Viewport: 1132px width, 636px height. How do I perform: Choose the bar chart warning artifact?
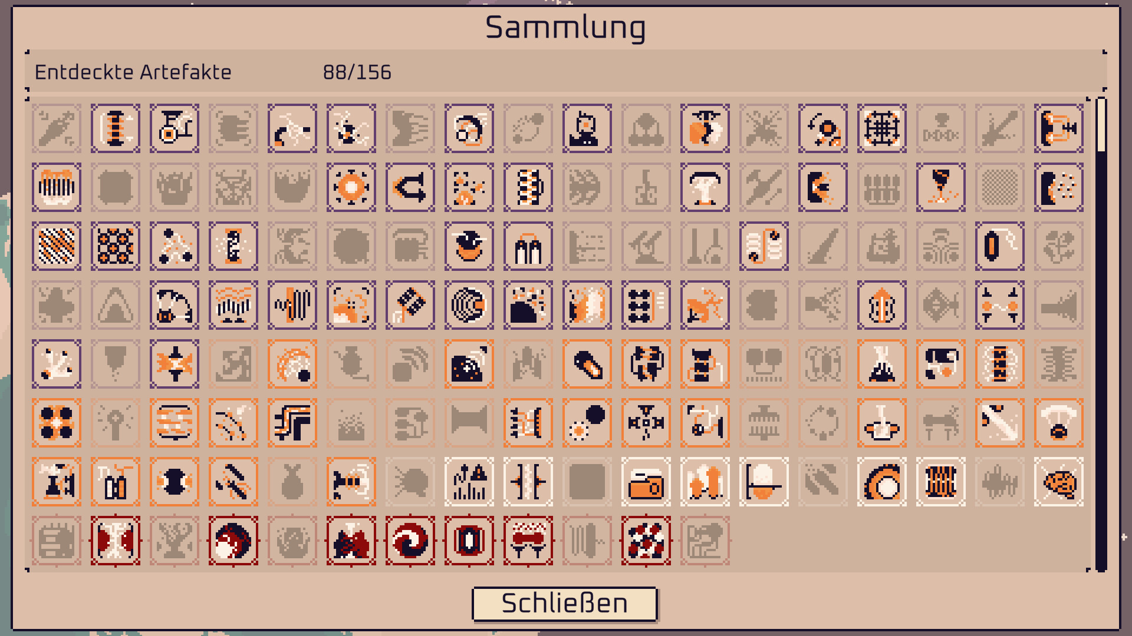469,482
